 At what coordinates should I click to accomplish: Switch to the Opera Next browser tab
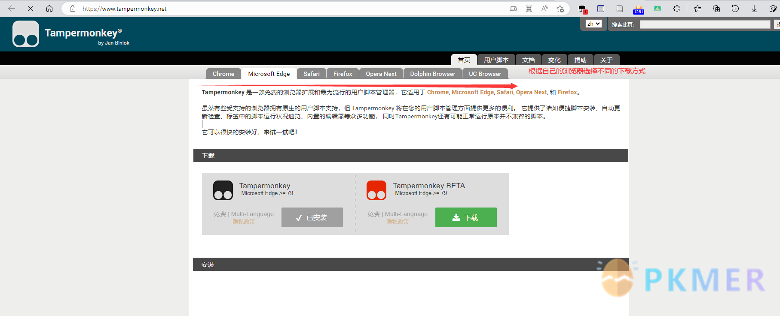pyautogui.click(x=381, y=74)
